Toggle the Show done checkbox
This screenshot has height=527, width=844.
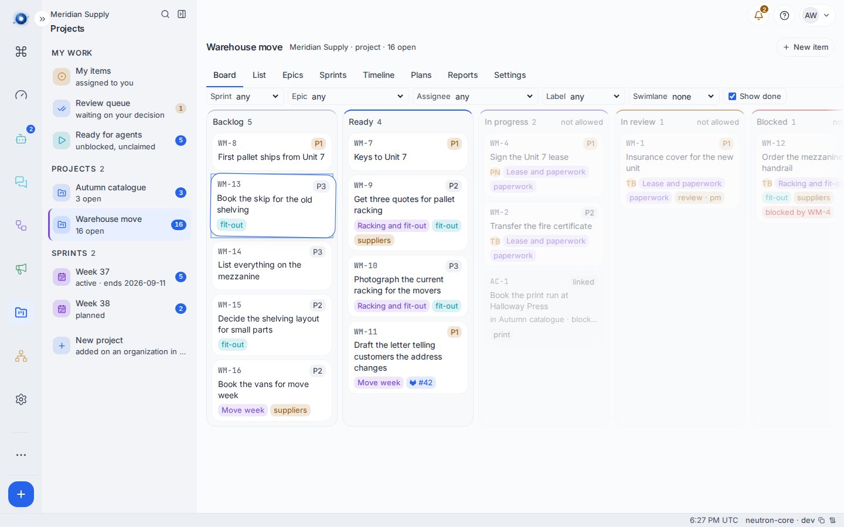coord(732,97)
